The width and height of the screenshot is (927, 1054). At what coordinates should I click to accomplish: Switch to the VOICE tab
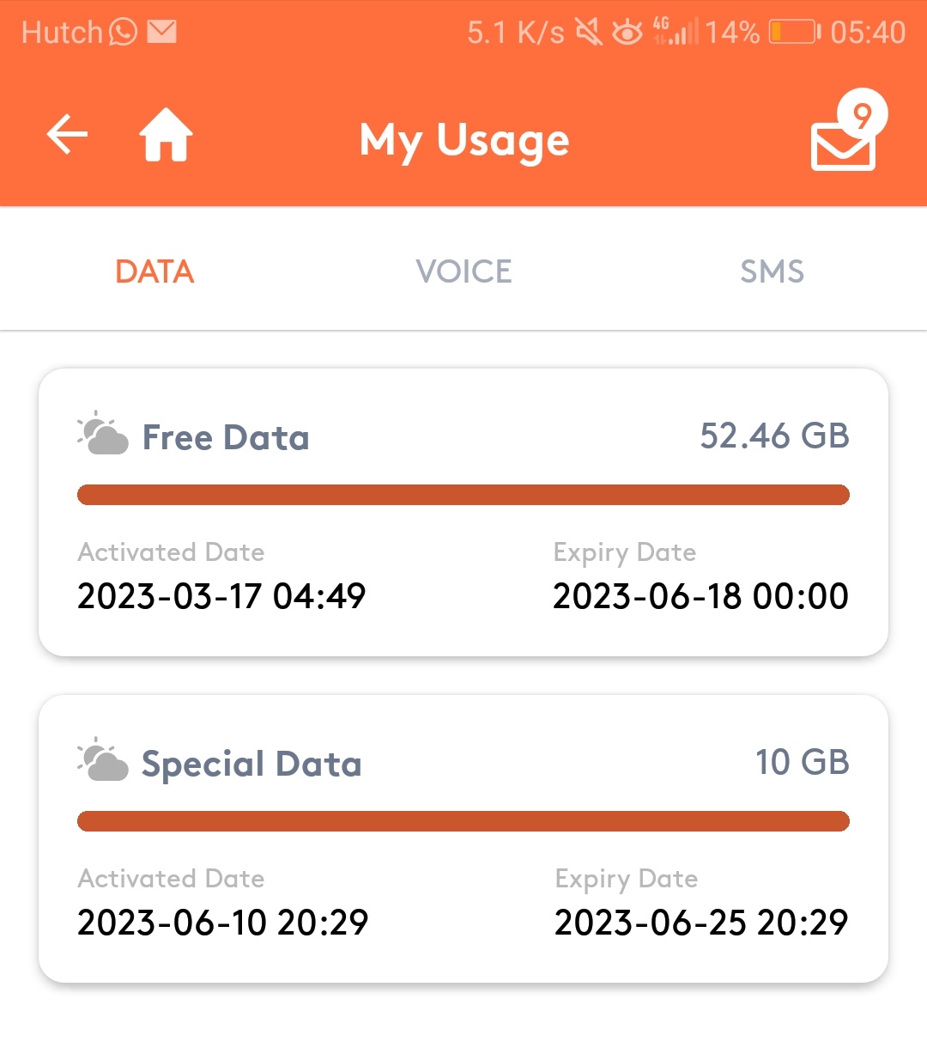point(463,271)
